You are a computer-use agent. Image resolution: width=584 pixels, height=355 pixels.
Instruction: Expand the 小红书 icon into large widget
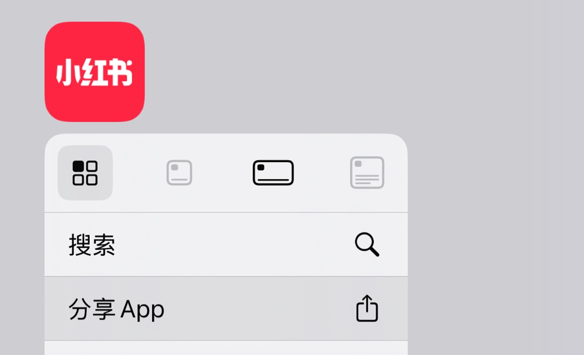click(367, 173)
